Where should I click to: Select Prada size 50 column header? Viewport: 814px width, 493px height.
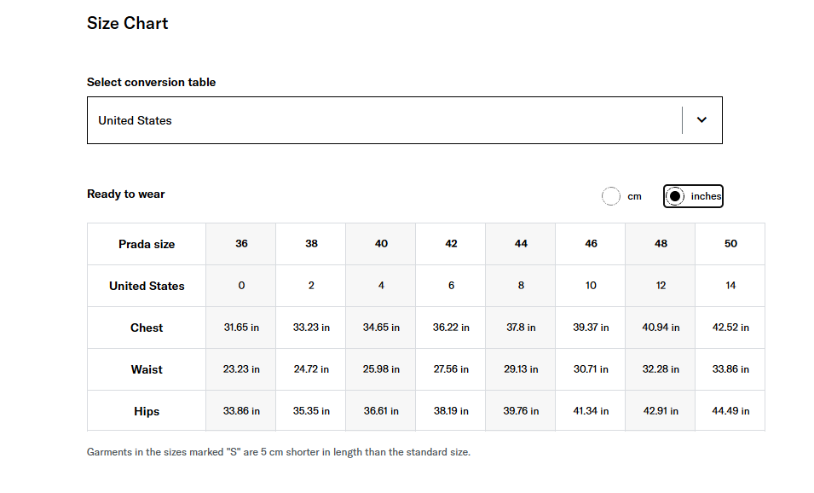(730, 244)
